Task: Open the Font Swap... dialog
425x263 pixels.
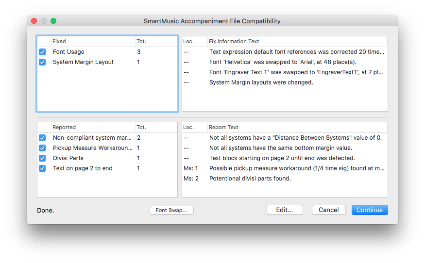Action: point(171,210)
